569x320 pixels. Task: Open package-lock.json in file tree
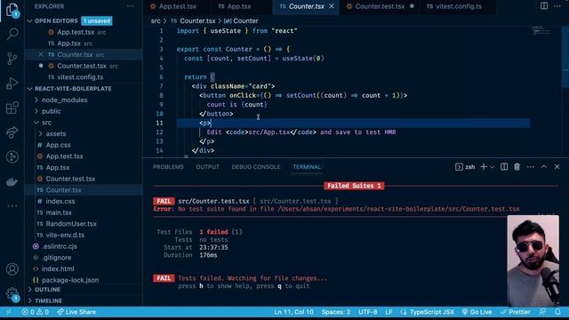pos(70,280)
